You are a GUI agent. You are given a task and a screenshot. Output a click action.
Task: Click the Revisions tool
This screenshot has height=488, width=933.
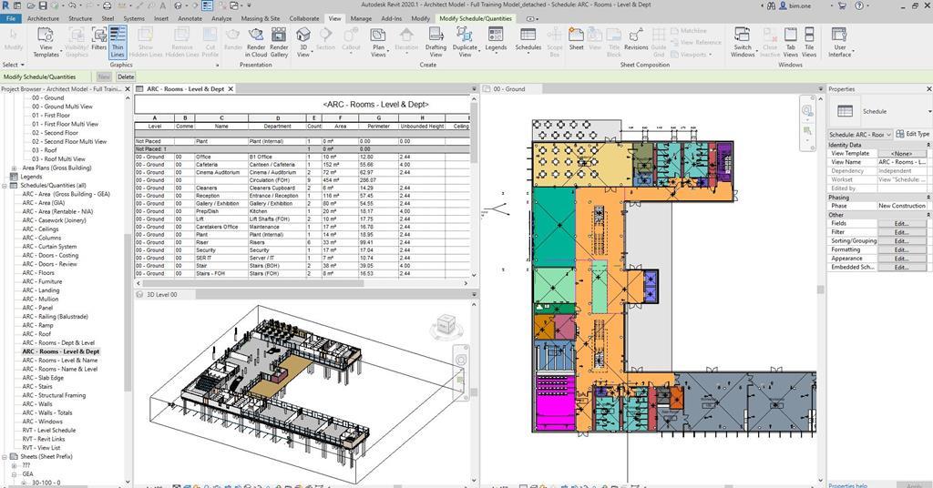click(x=636, y=39)
